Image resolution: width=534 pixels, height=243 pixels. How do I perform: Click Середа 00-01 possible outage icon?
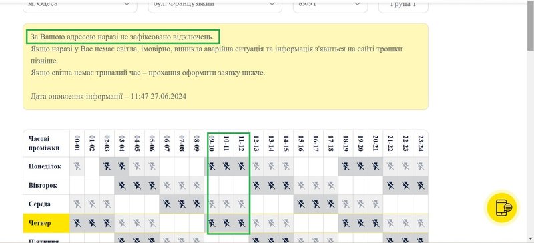point(77,204)
